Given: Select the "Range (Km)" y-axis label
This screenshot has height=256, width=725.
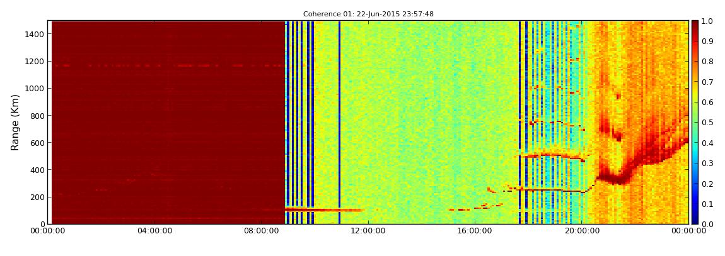Looking at the screenshot, I should [x=16, y=122].
